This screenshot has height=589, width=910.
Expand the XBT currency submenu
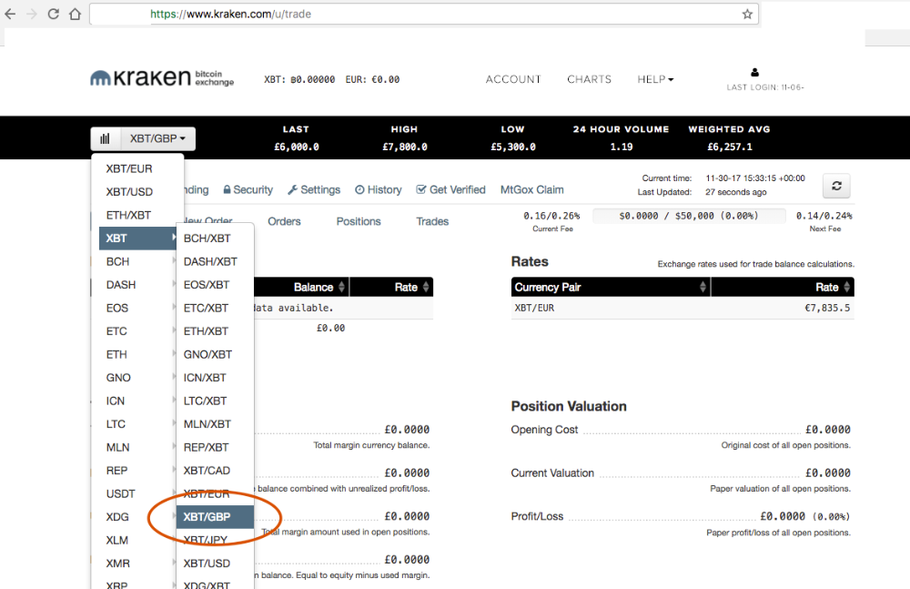point(137,239)
